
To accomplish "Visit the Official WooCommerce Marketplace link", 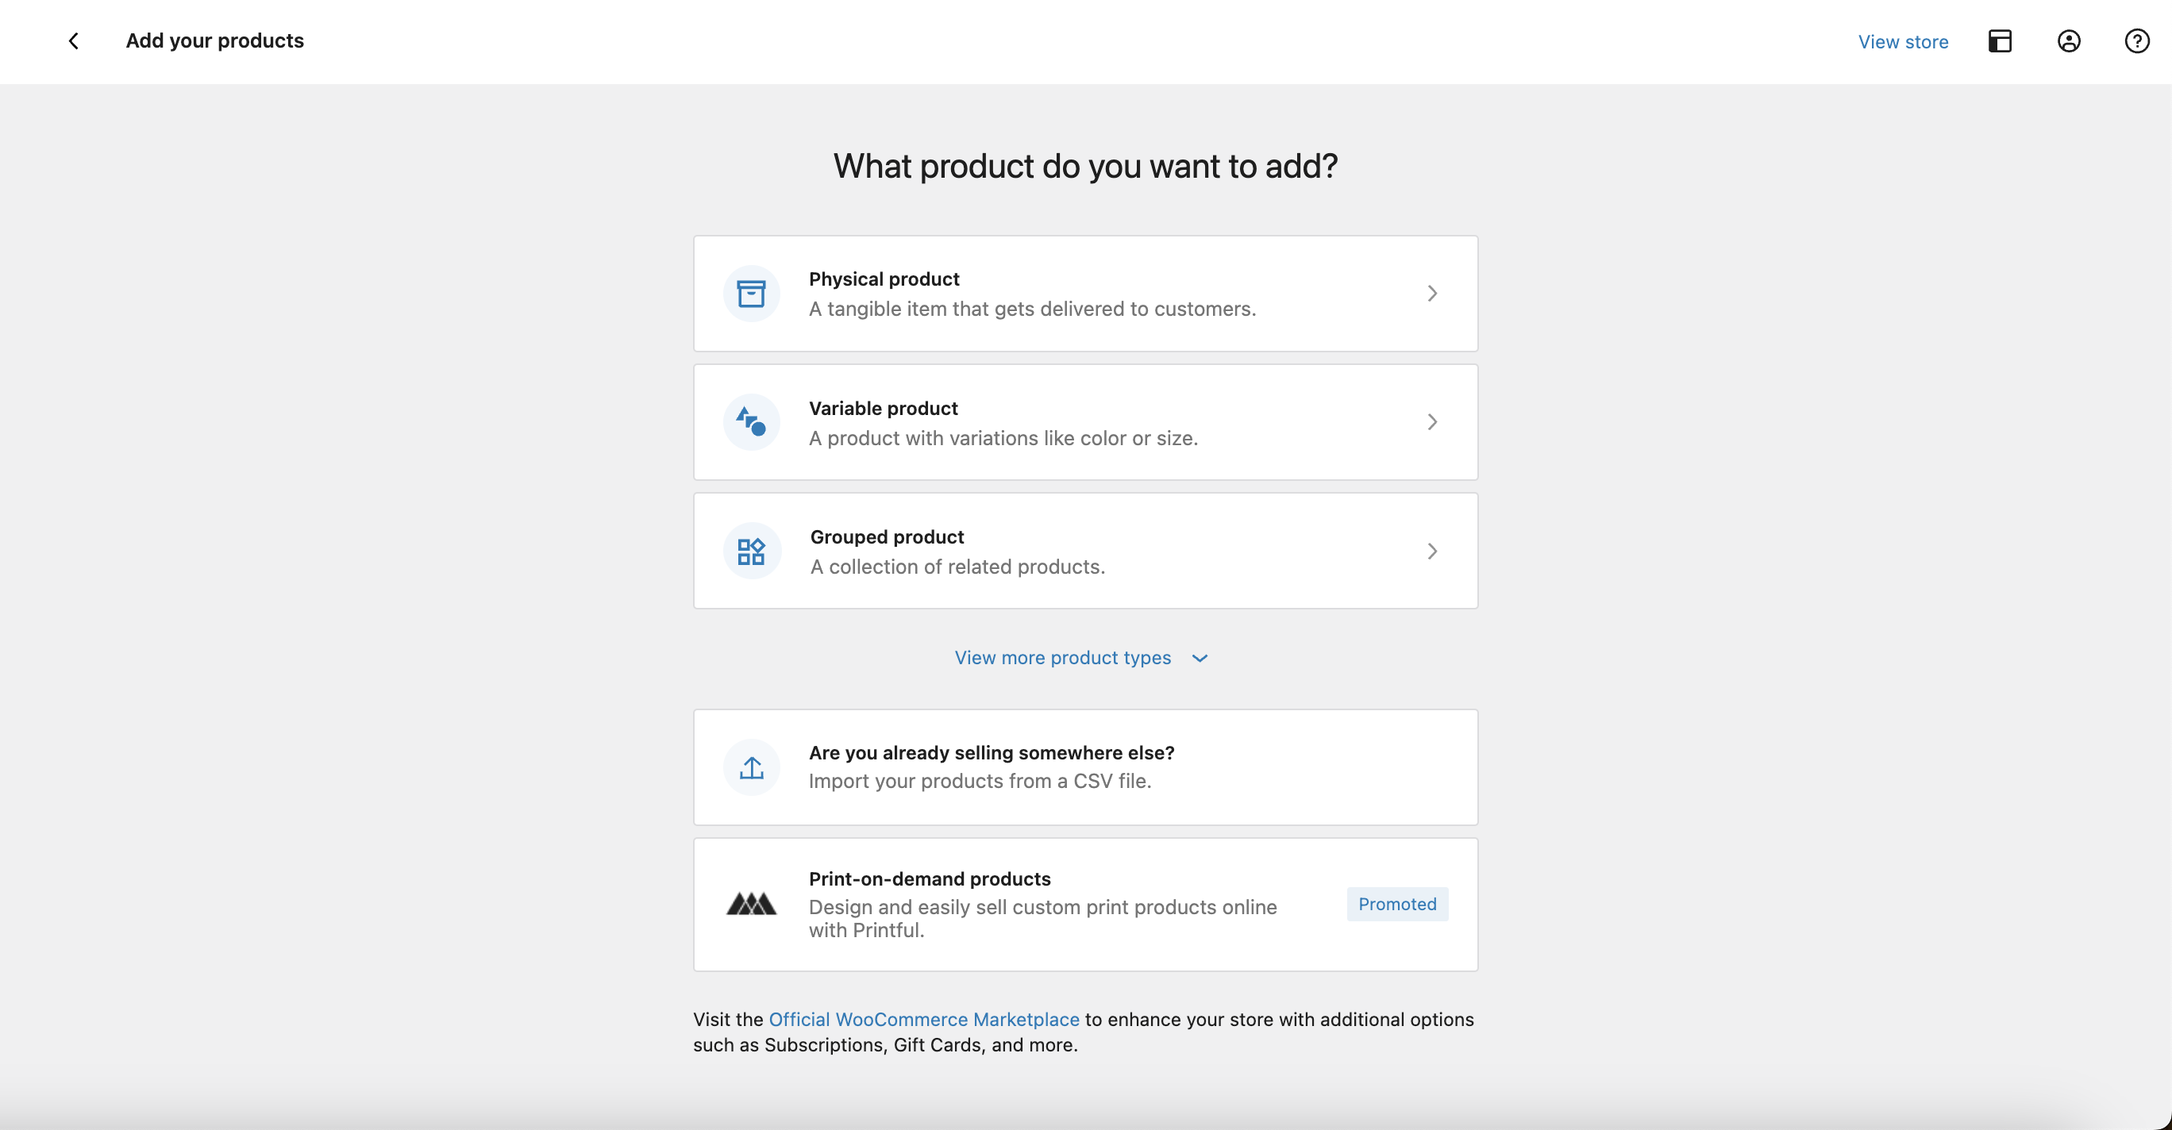I will click(924, 1019).
